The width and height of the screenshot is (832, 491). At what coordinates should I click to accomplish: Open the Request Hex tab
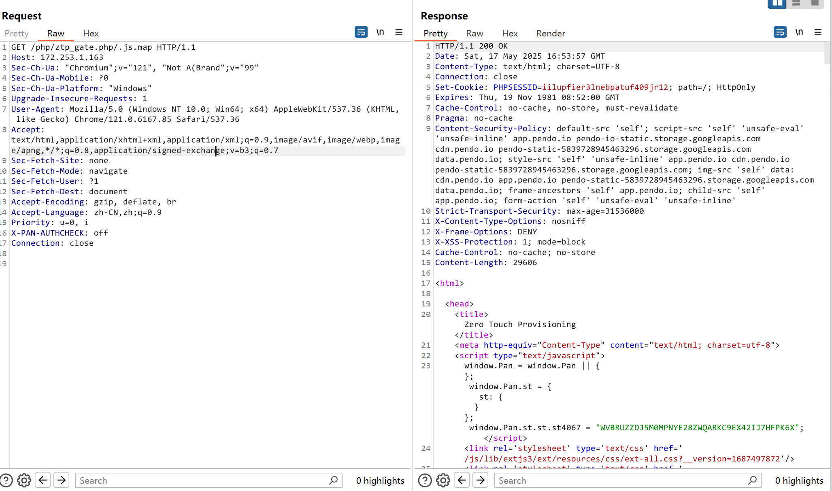click(x=91, y=33)
